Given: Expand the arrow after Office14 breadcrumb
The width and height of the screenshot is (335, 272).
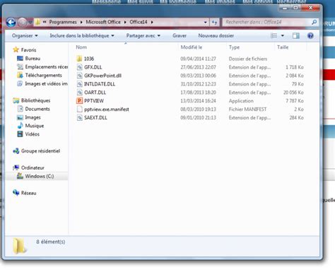Looking at the screenshot, I should (x=152, y=22).
